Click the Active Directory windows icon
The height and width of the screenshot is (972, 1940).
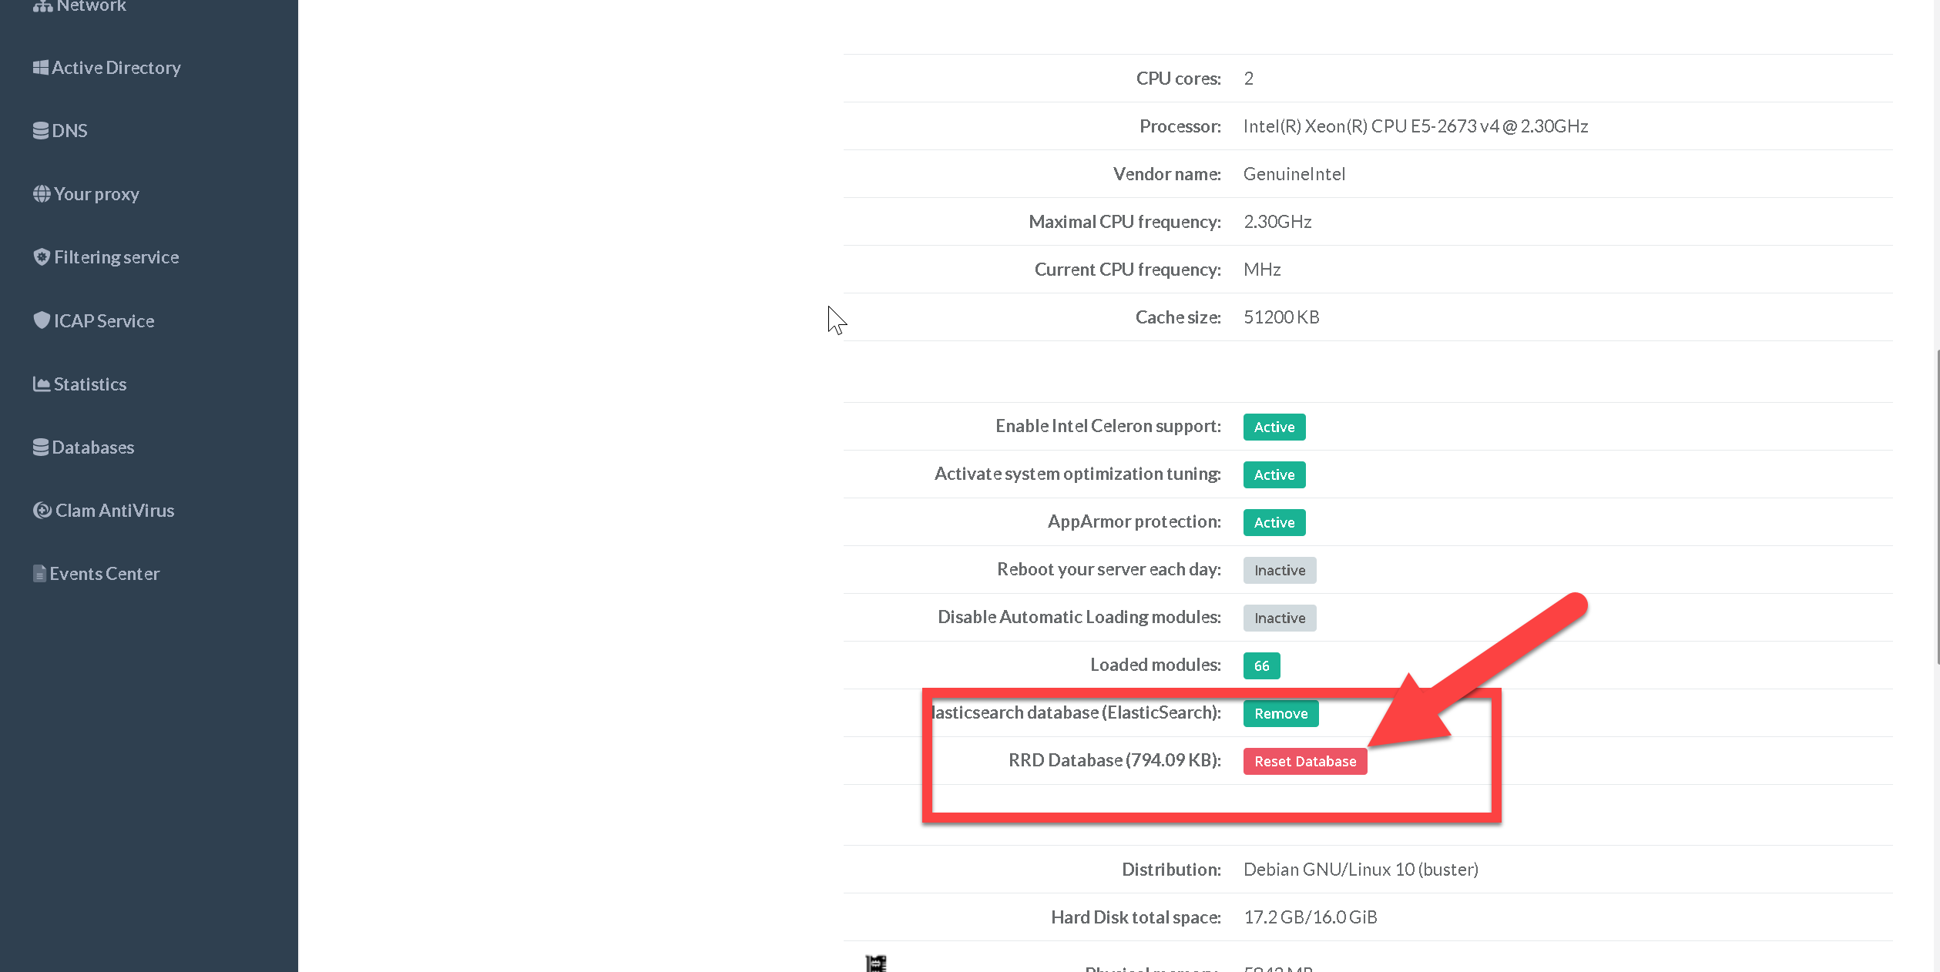(40, 68)
